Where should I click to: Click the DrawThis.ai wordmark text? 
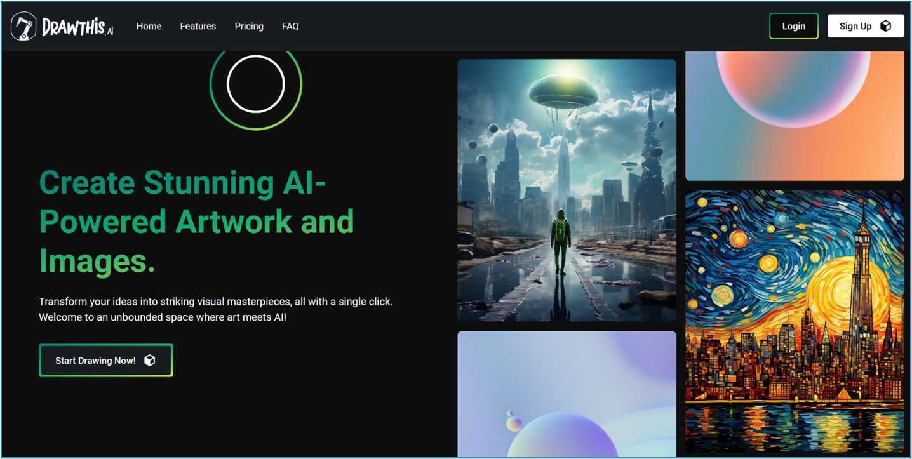(x=77, y=27)
